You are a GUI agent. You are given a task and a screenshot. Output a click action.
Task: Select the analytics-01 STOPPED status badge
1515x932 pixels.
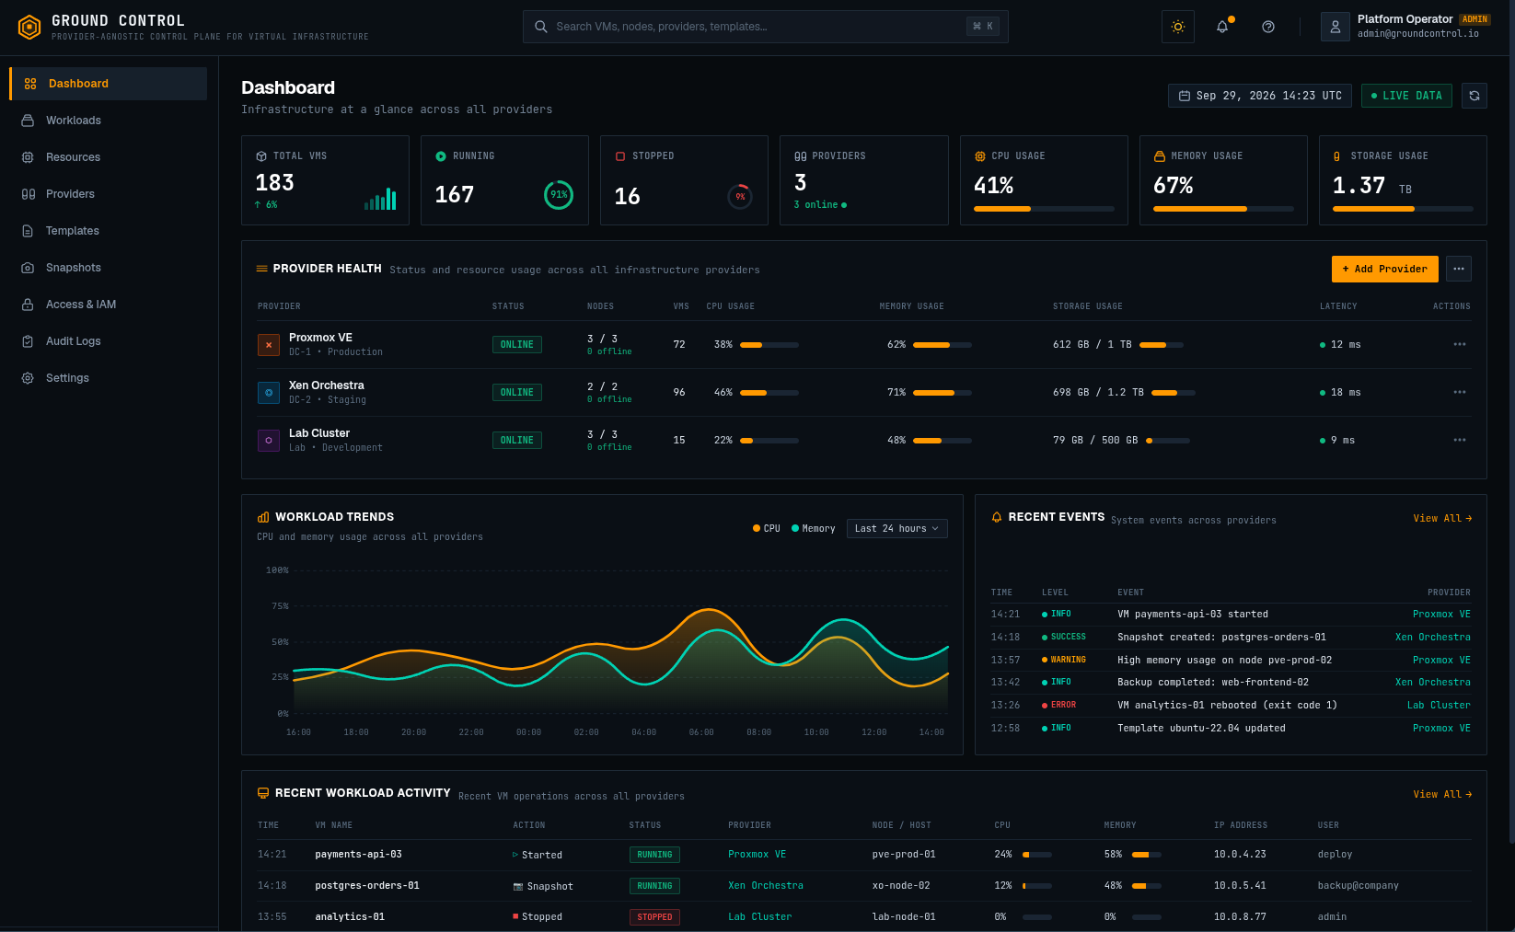tap(654, 917)
